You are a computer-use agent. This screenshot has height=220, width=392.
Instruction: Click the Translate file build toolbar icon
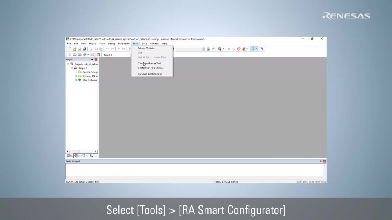(70, 55)
